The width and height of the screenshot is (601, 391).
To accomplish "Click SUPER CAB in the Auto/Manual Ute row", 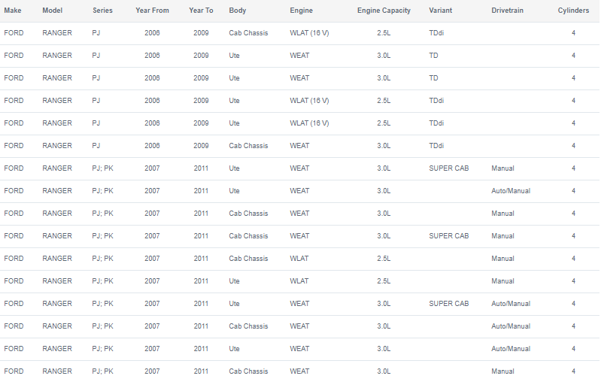I will click(x=448, y=304).
